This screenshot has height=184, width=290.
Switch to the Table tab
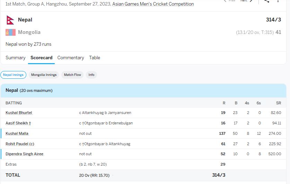95,58
